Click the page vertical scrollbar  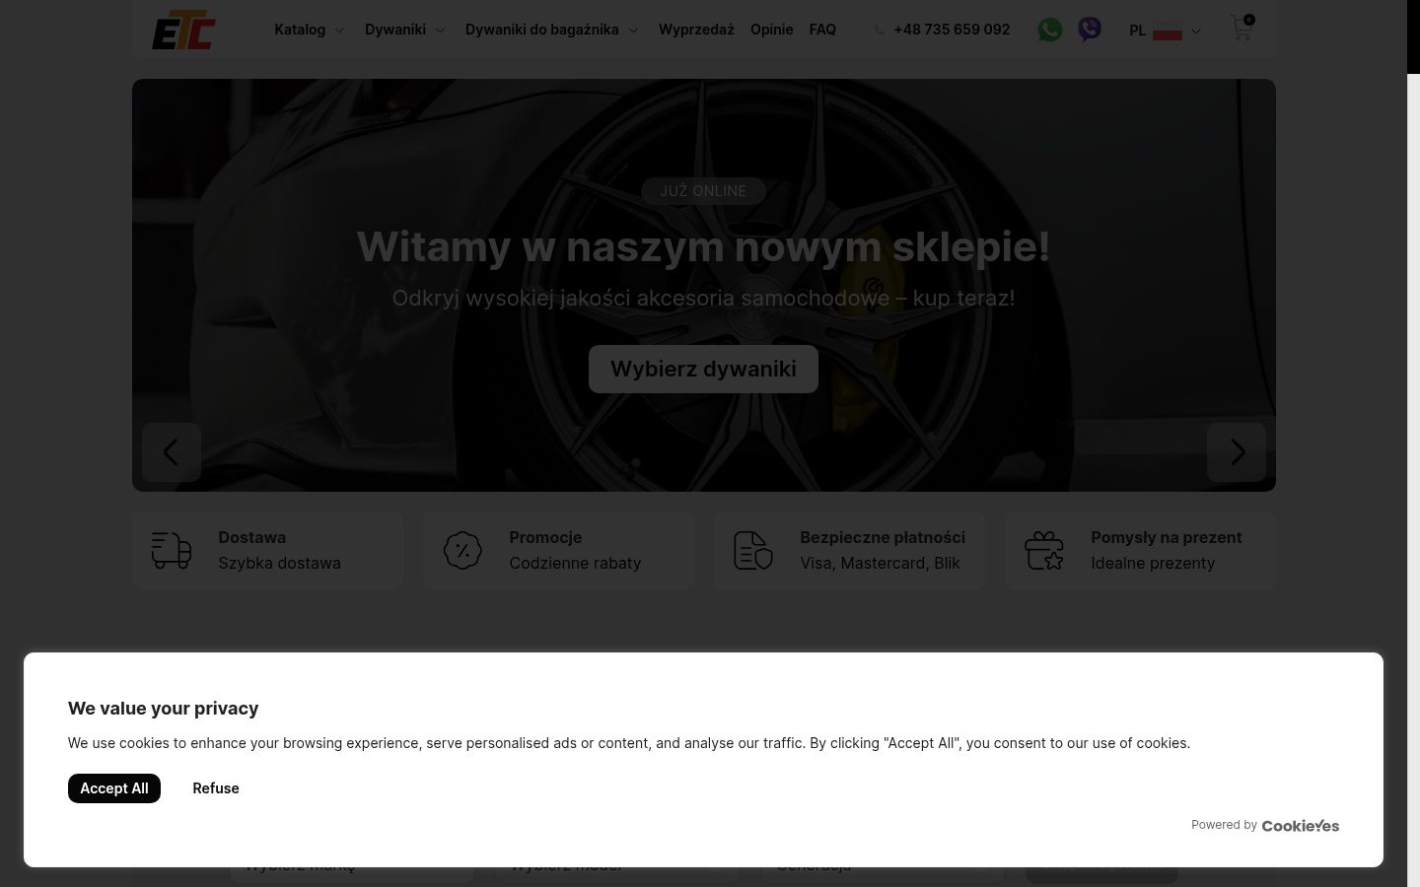pyautogui.click(x=1413, y=443)
